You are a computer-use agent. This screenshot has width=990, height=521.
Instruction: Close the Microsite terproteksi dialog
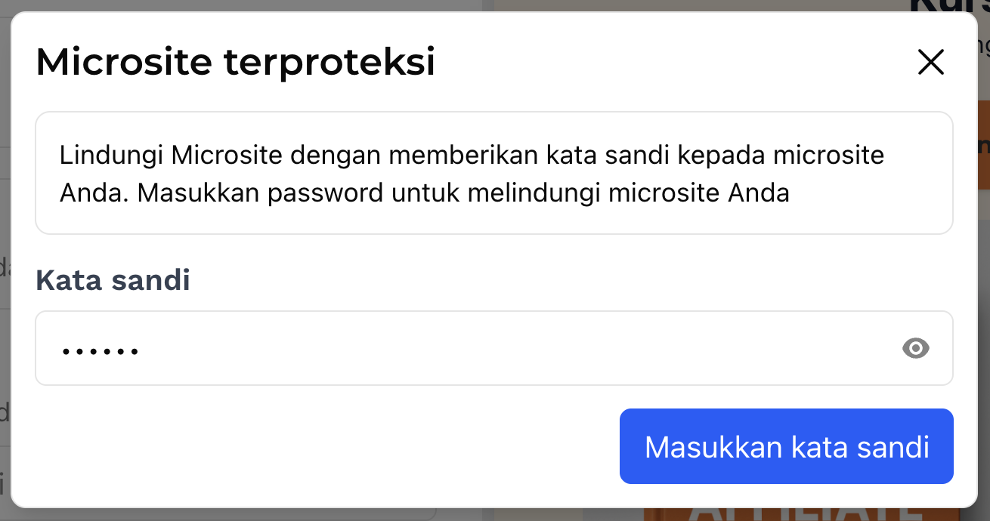(x=930, y=62)
